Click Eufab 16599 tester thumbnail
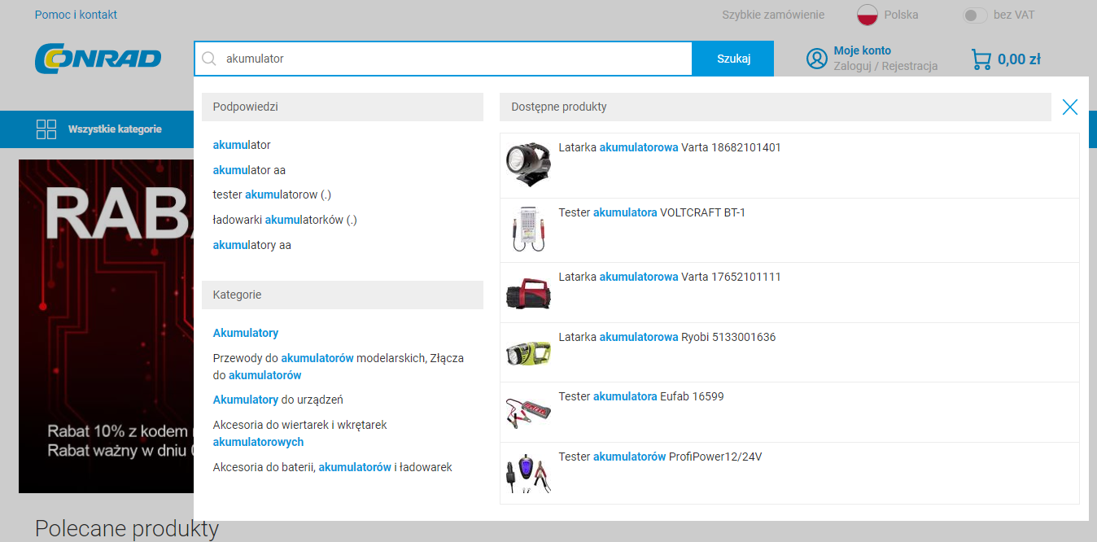The height and width of the screenshot is (542, 1097). [528, 412]
